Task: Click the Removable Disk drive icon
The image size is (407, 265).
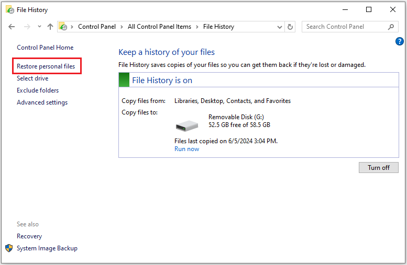Action: (187, 126)
